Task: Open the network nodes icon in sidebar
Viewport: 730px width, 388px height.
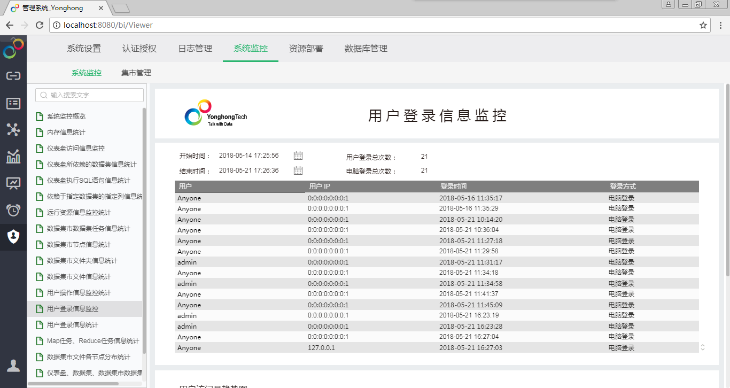Action: click(x=13, y=129)
